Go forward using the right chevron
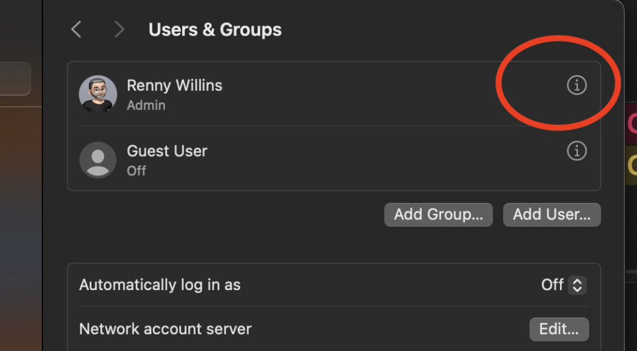This screenshot has height=351, width=637. (119, 30)
